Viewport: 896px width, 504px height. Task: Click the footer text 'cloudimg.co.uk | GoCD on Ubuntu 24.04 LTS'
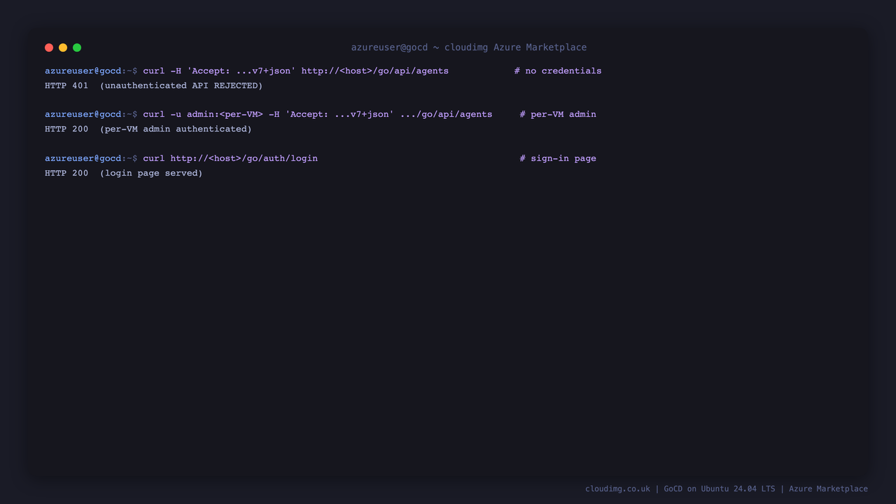tap(680, 489)
